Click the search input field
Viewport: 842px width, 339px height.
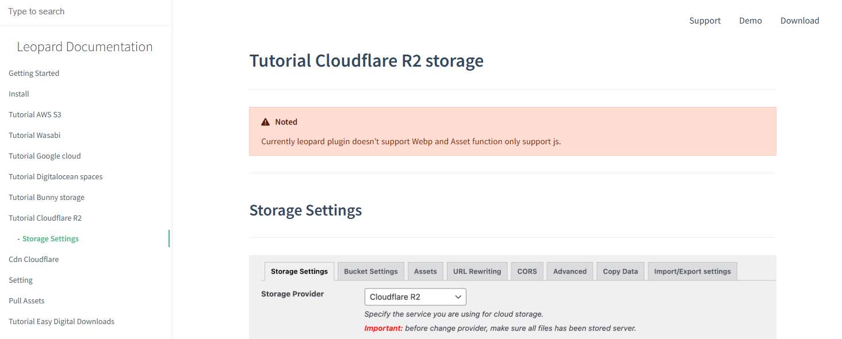(85, 11)
